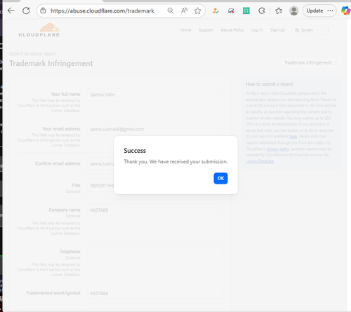Click the 'How to submit a report' heading

(270, 84)
